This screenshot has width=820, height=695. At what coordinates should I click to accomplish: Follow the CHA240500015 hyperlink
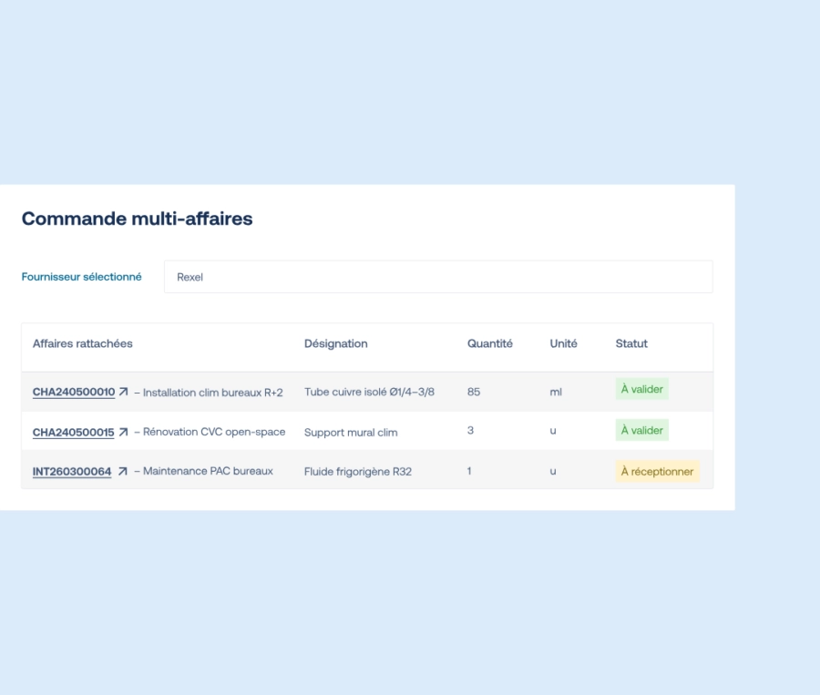pos(71,430)
